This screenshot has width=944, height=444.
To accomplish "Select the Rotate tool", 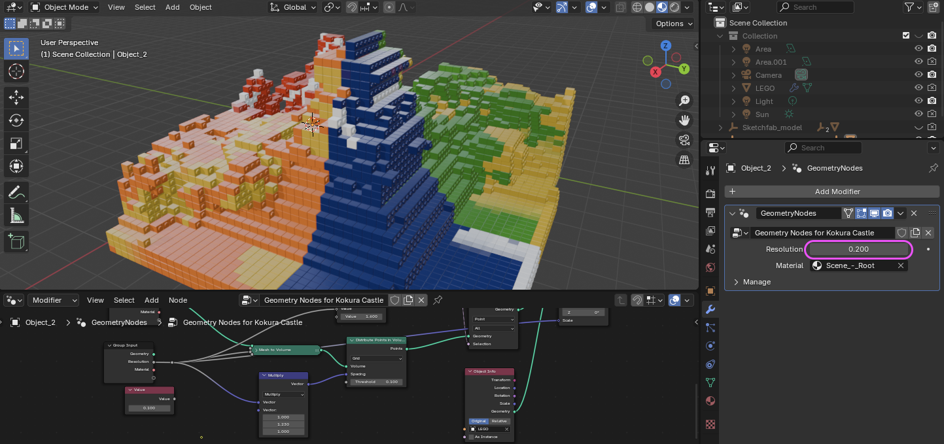I will click(x=16, y=121).
